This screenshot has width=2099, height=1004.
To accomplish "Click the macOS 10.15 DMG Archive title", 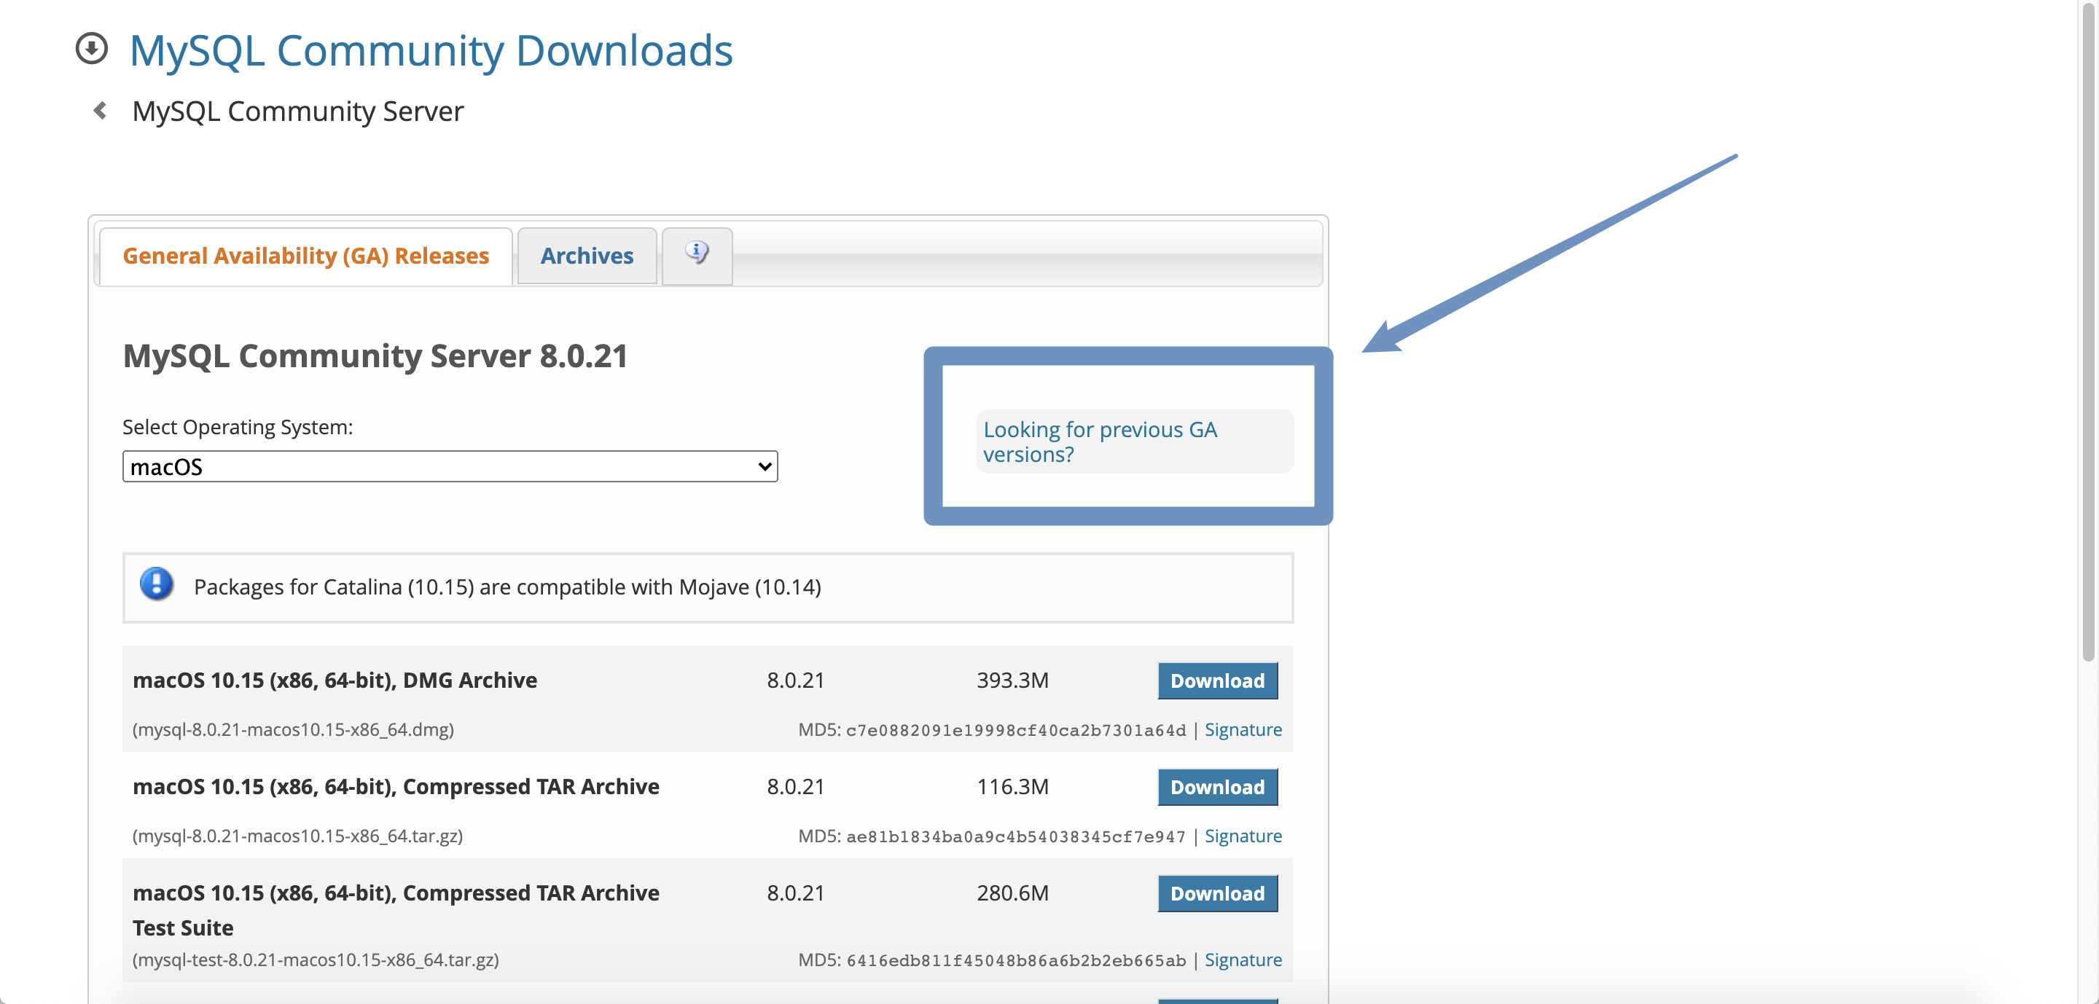I will point(334,680).
